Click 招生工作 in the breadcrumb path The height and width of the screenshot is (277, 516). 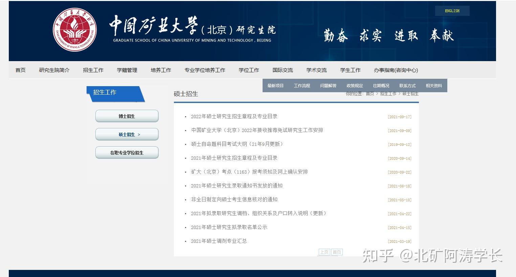388,94
